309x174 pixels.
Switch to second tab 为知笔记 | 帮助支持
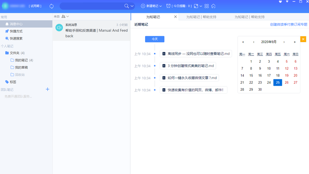click(x=201, y=17)
